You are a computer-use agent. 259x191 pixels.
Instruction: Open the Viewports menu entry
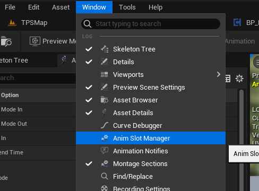tap(151, 74)
